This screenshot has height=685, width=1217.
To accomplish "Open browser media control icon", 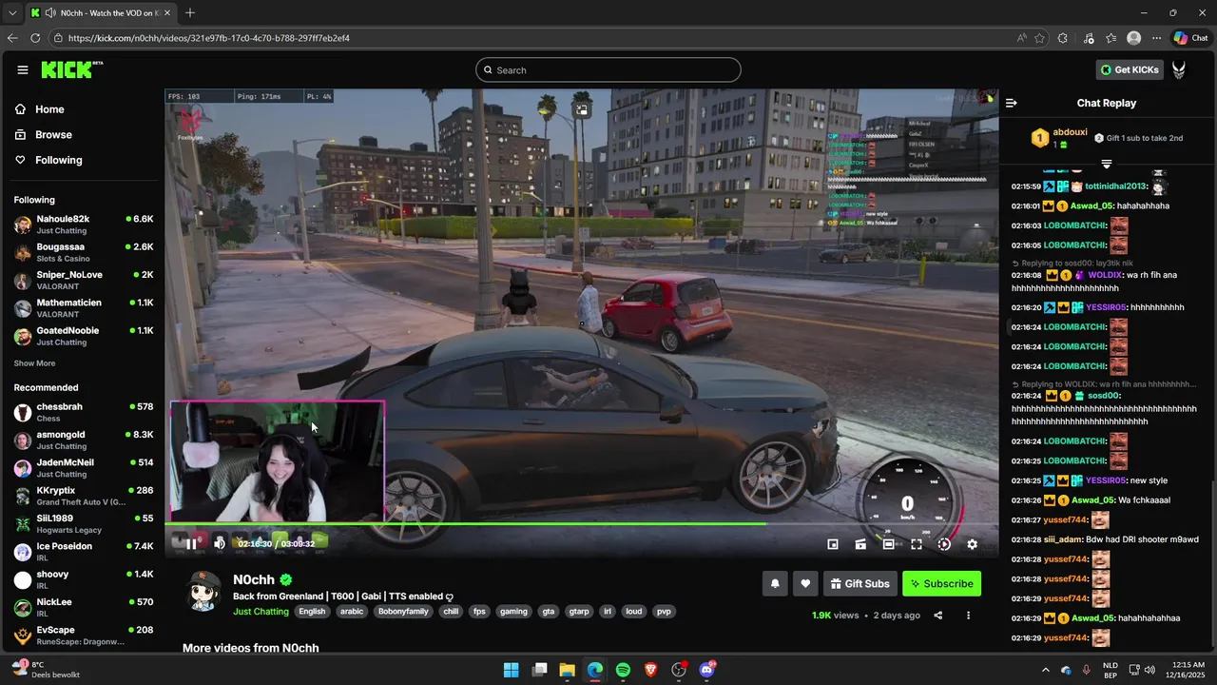I will [1089, 38].
